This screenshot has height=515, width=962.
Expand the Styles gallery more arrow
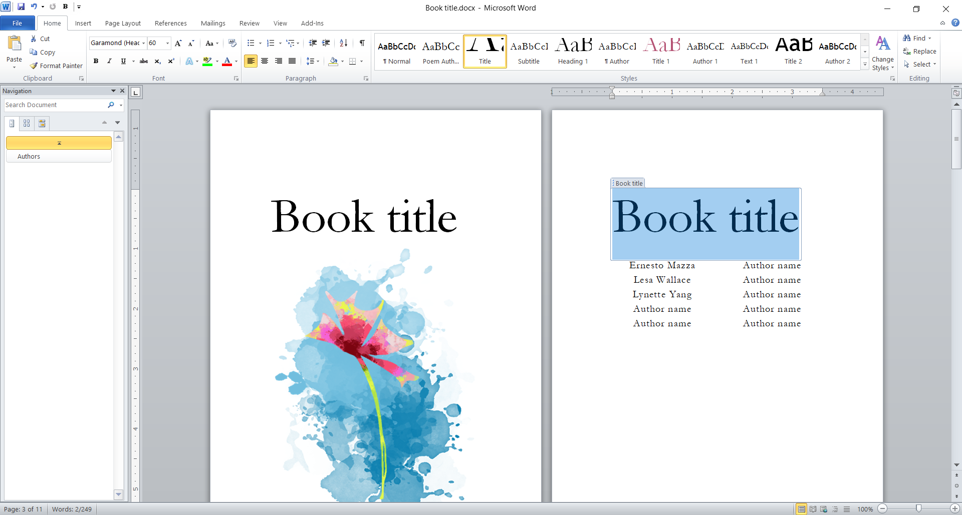[865, 64]
